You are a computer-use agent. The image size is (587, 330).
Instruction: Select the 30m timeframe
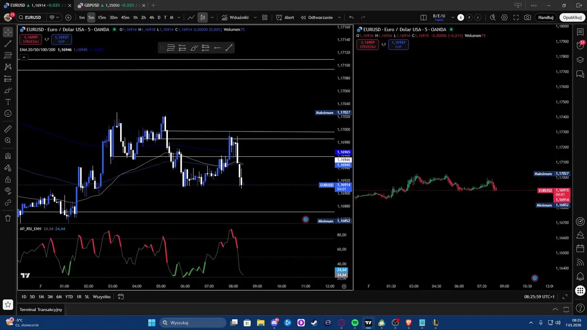(113, 17)
